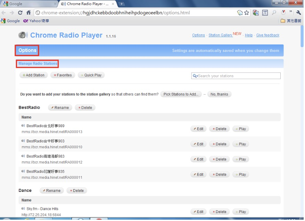305x221 pixels.
Task: Click the browser back arrow
Action: [3, 13]
